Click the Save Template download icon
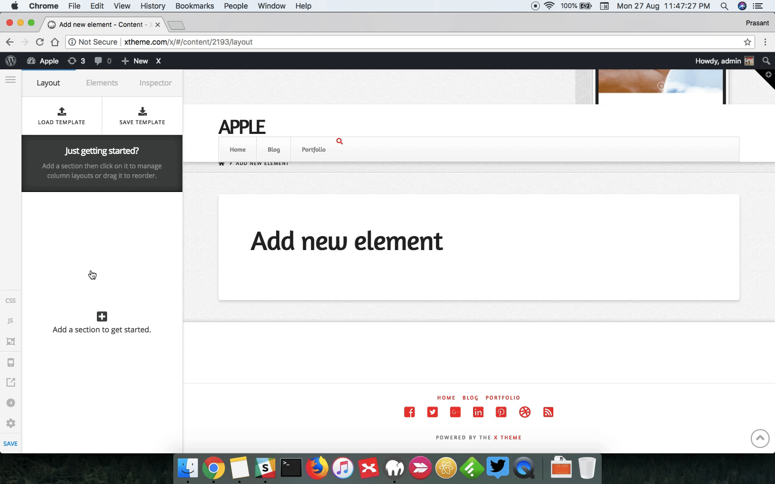775x484 pixels. pos(142,111)
